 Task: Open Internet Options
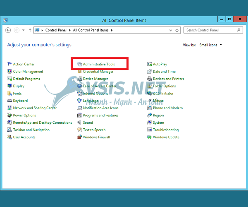[95, 93]
